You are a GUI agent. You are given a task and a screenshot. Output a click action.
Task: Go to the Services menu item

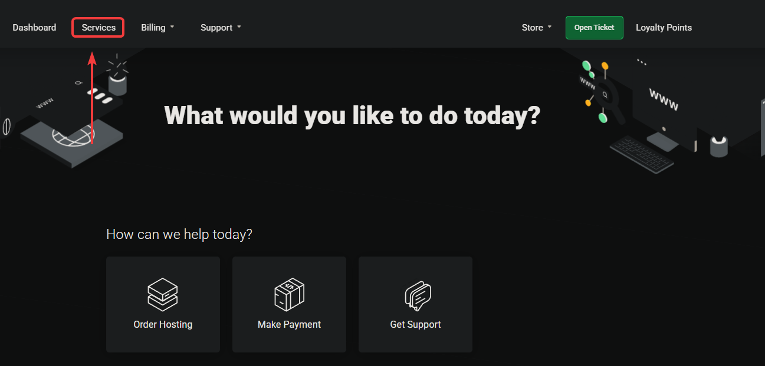(99, 28)
